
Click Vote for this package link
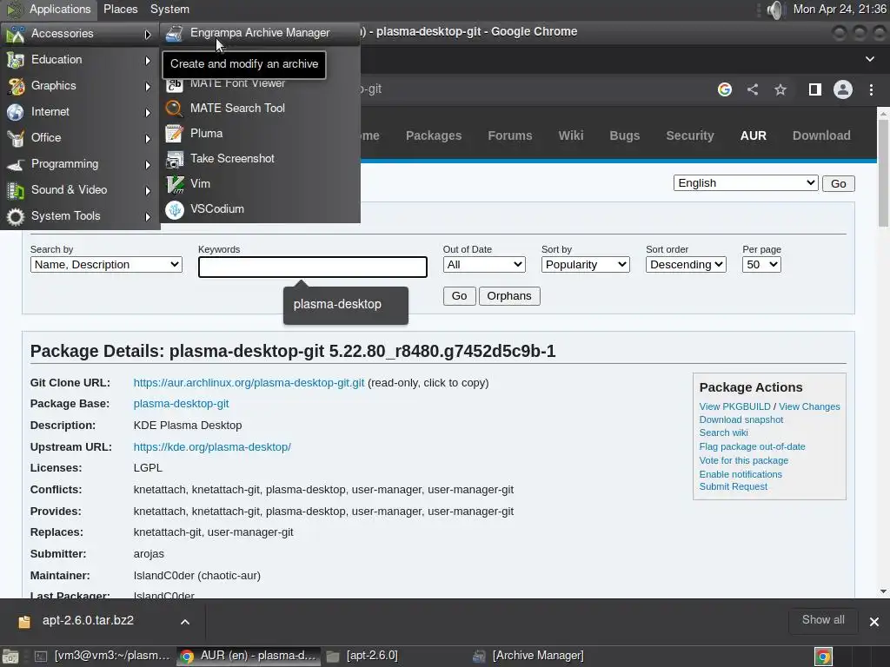pos(744,460)
